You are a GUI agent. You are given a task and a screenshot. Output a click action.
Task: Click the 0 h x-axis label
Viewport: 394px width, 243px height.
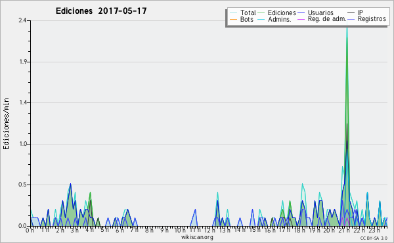[x=30, y=231]
